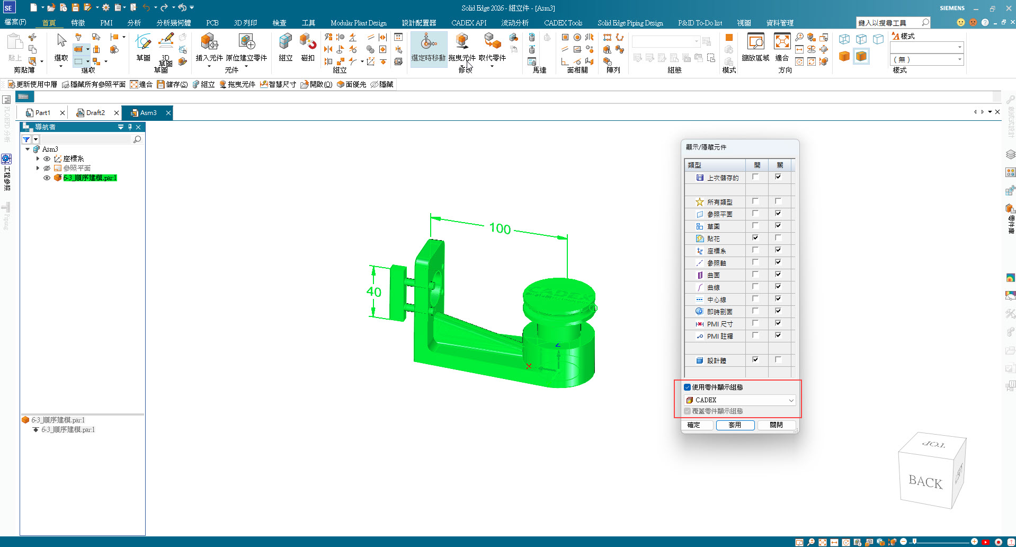
Task: Expand the 參照平面 tree node
Action: tap(38, 168)
